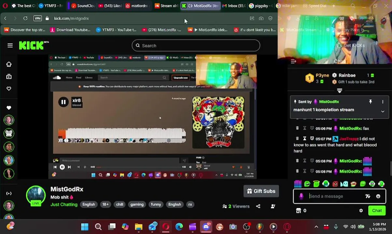
Task: Go back in the browser
Action: coord(5,19)
